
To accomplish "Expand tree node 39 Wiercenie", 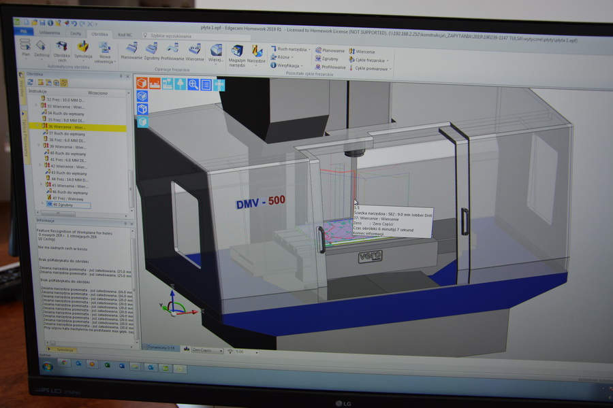I will (39, 146).
